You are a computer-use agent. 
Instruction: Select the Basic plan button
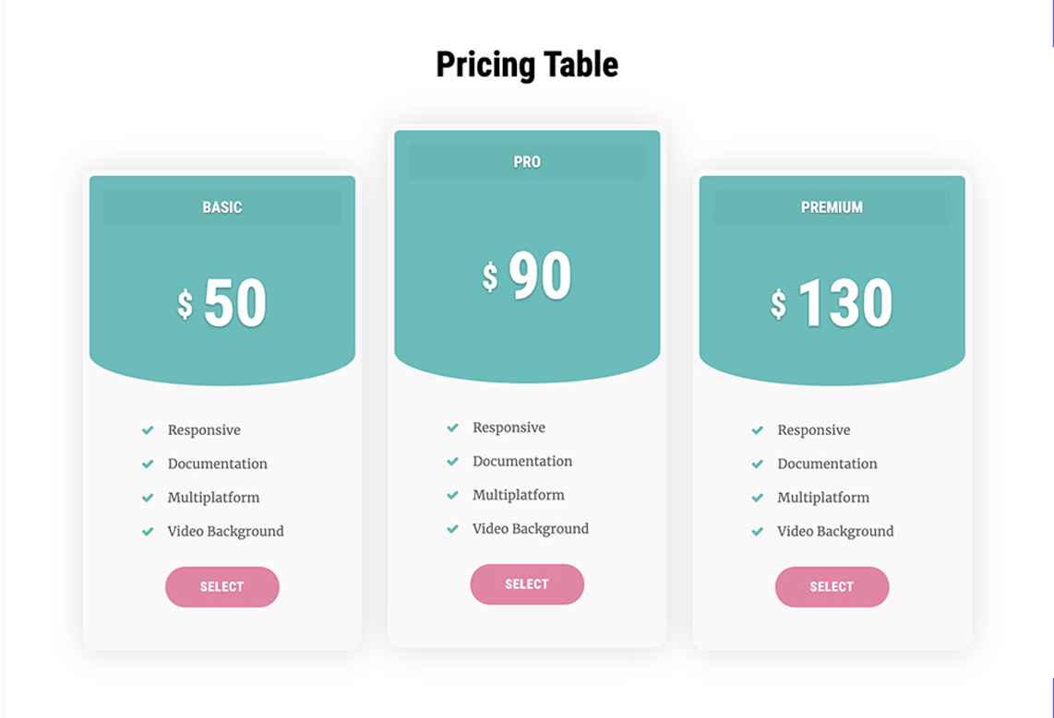(x=222, y=587)
